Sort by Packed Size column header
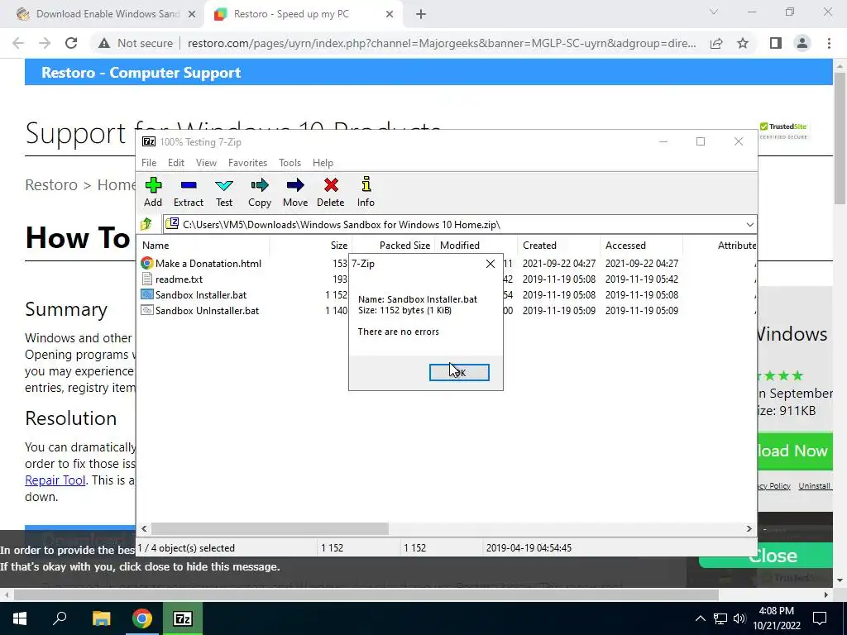 point(393,245)
